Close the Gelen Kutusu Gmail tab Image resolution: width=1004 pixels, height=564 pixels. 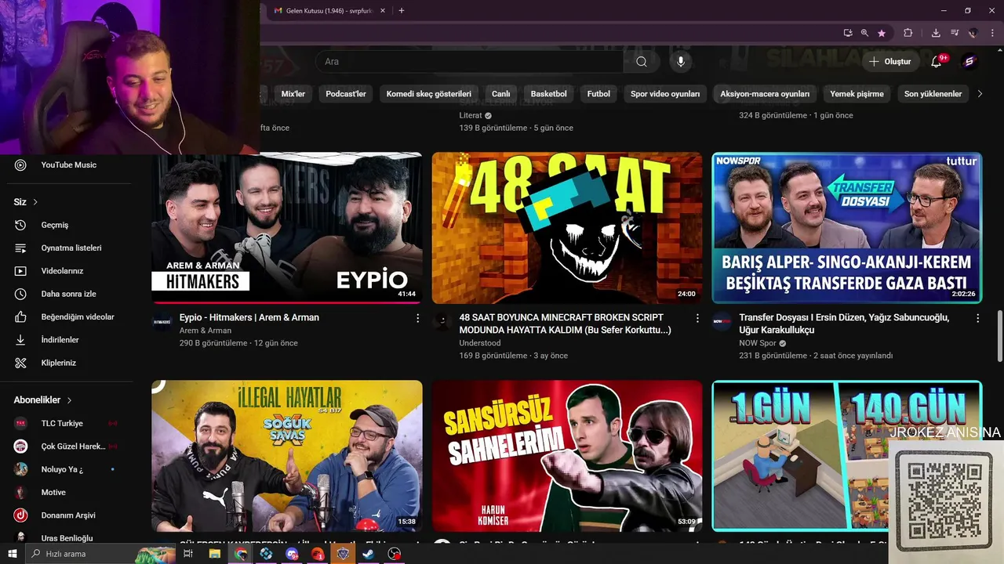click(383, 11)
